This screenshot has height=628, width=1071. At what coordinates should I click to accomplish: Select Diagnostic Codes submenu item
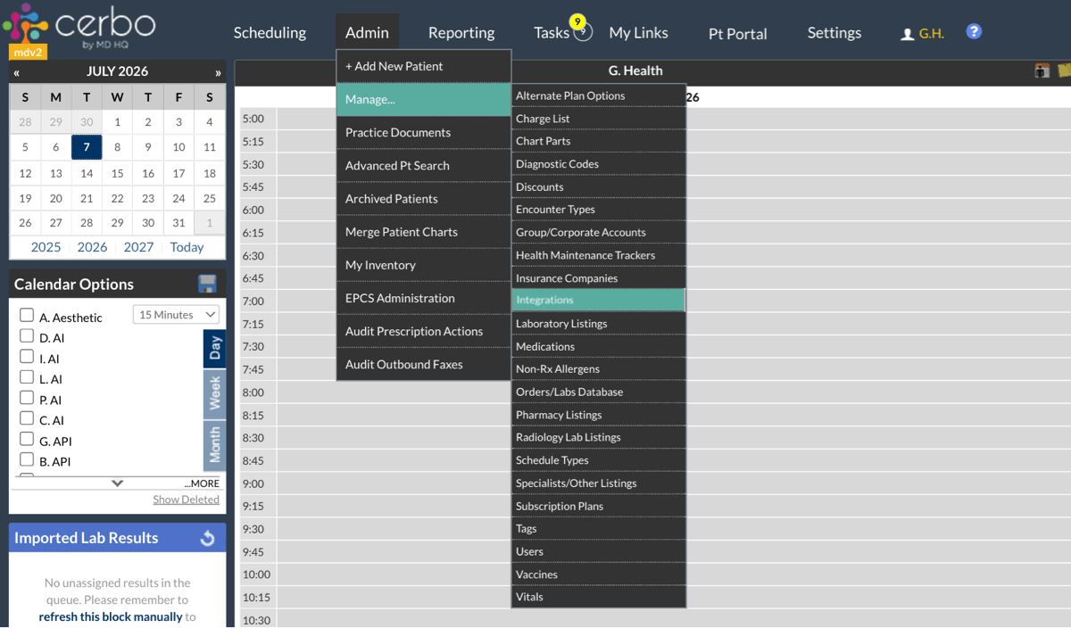(598, 163)
